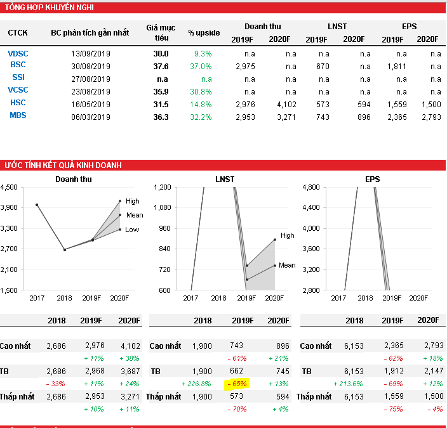Viewport: 447px width, 428px height.
Task: Click the 37.0% upside value for BSC
Action: [x=201, y=66]
